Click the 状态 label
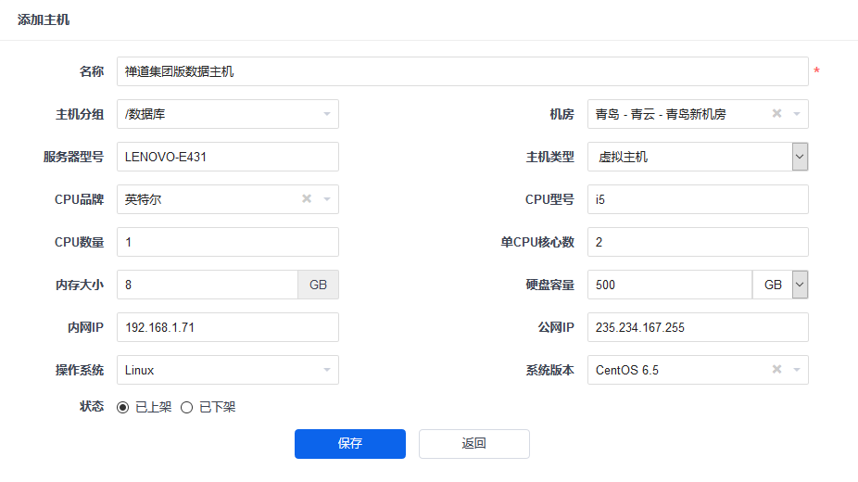The image size is (858, 482). tap(92, 407)
